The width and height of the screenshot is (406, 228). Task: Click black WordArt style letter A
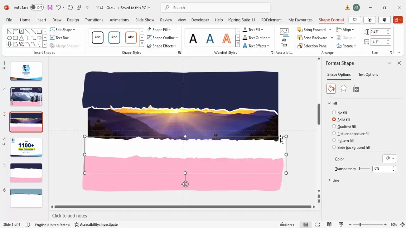coord(193,38)
